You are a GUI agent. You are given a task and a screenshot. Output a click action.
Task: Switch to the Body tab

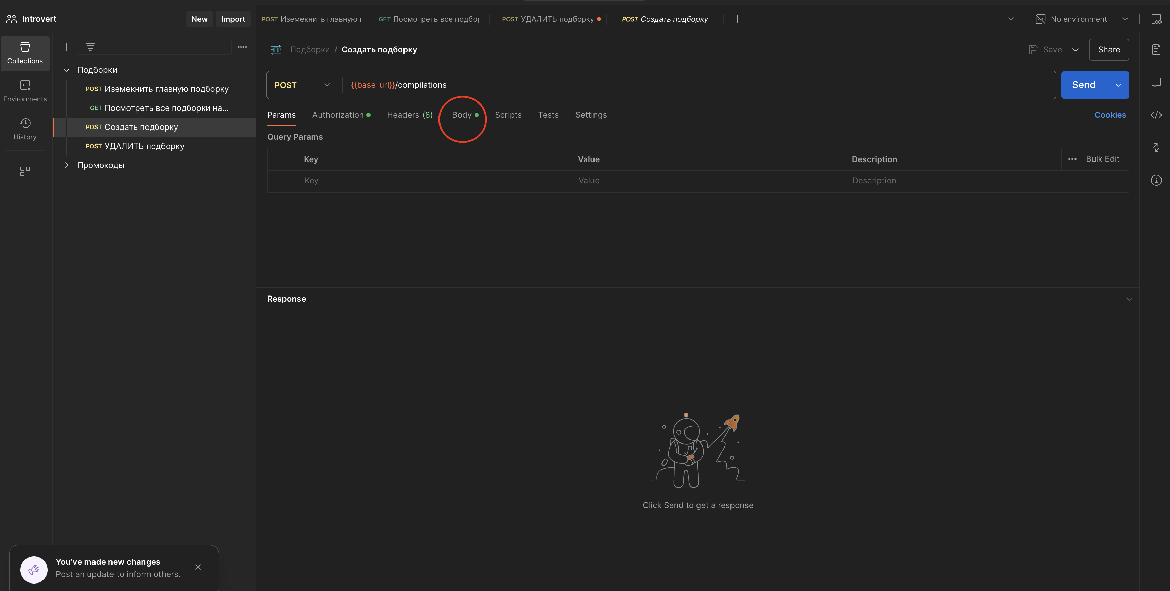point(462,115)
